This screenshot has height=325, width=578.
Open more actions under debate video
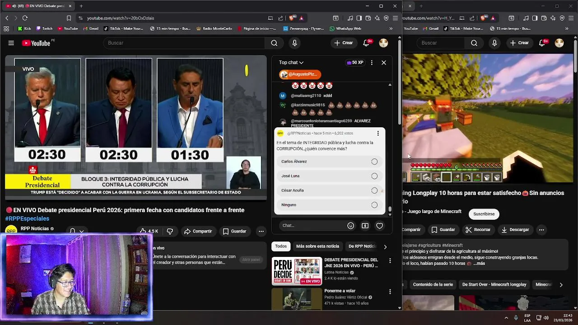[261, 231]
